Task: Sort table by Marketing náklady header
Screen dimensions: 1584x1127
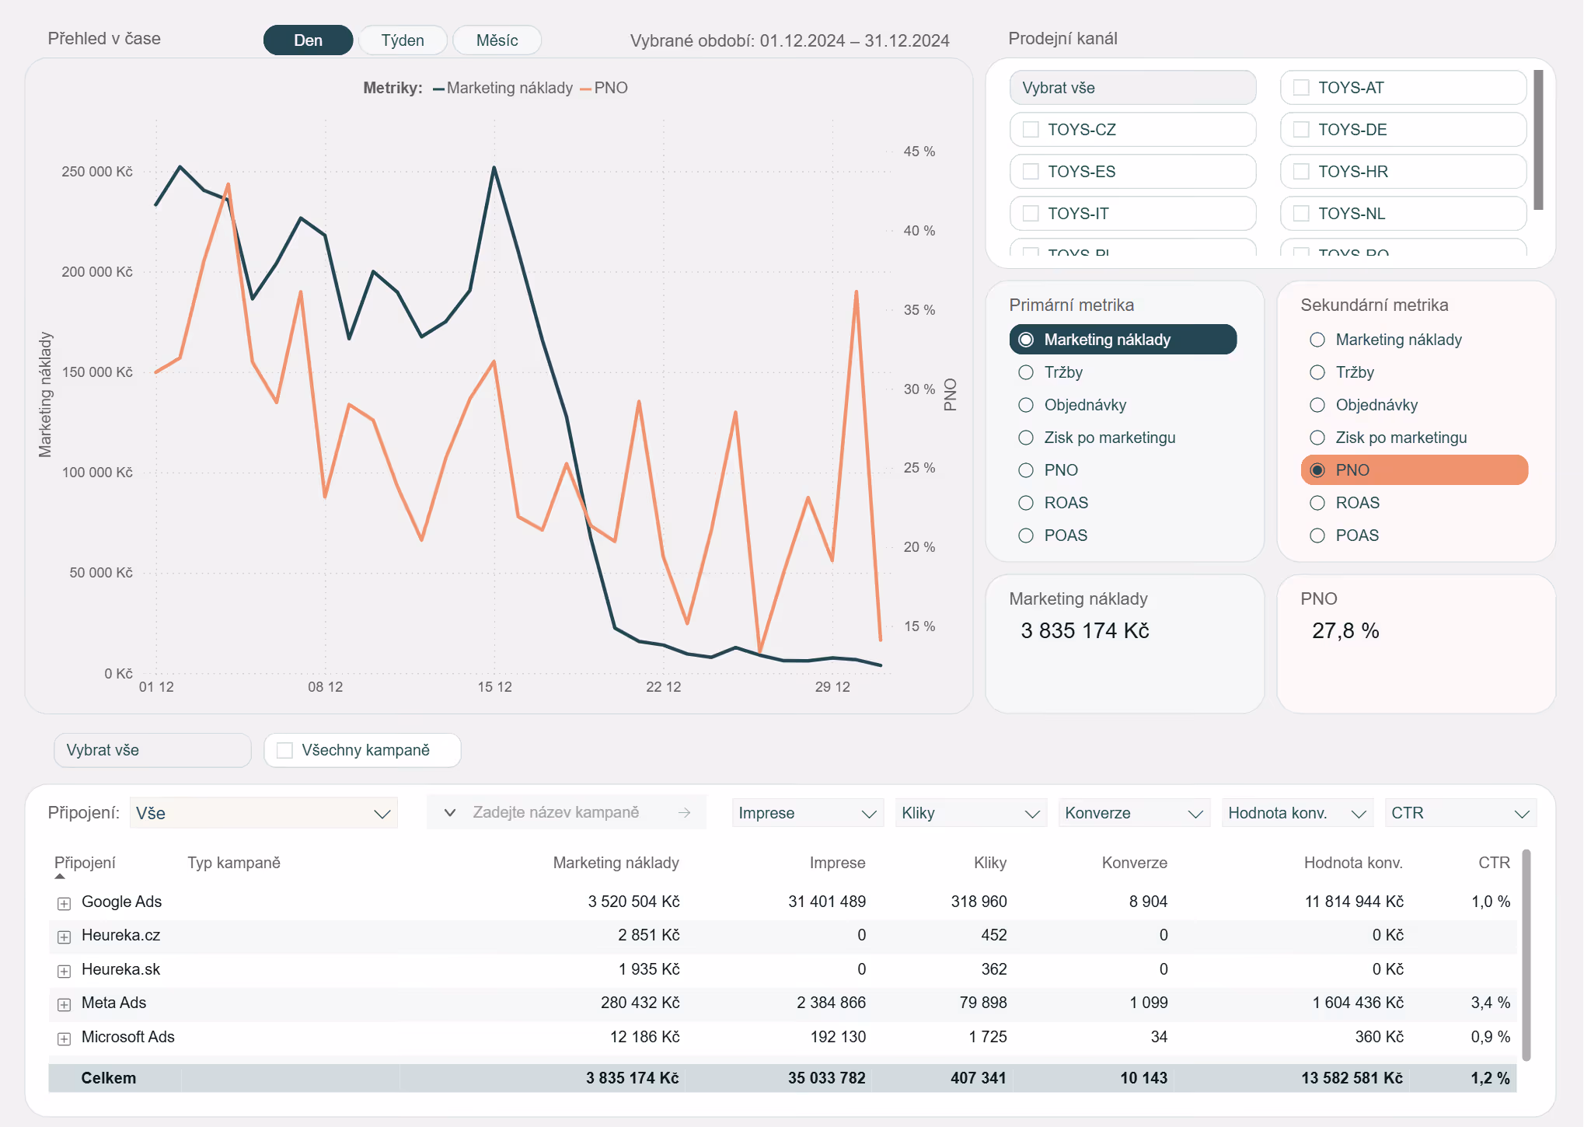Action: point(616,863)
